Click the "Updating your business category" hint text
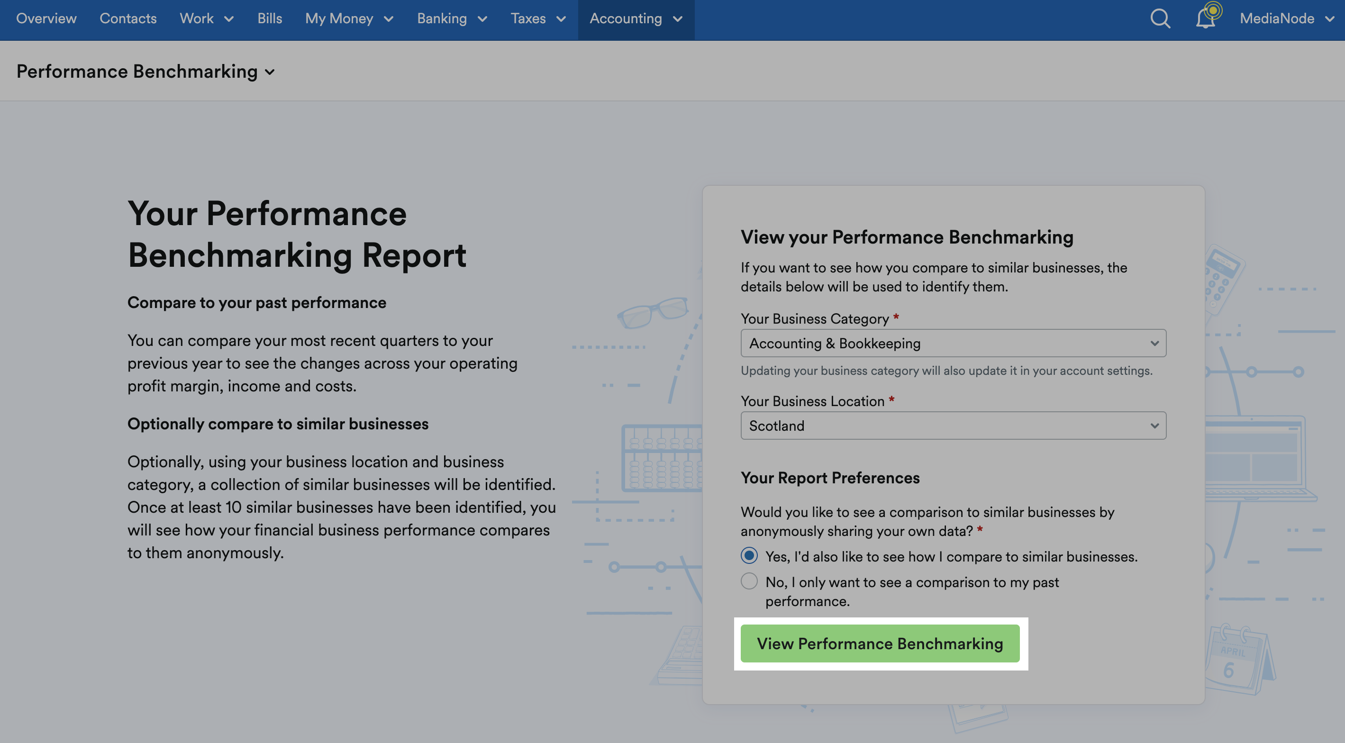 point(946,371)
